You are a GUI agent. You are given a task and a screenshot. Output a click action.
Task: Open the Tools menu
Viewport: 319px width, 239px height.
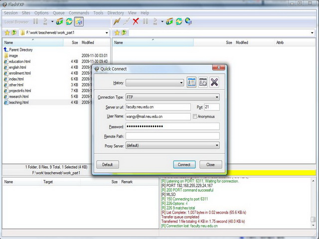point(98,13)
